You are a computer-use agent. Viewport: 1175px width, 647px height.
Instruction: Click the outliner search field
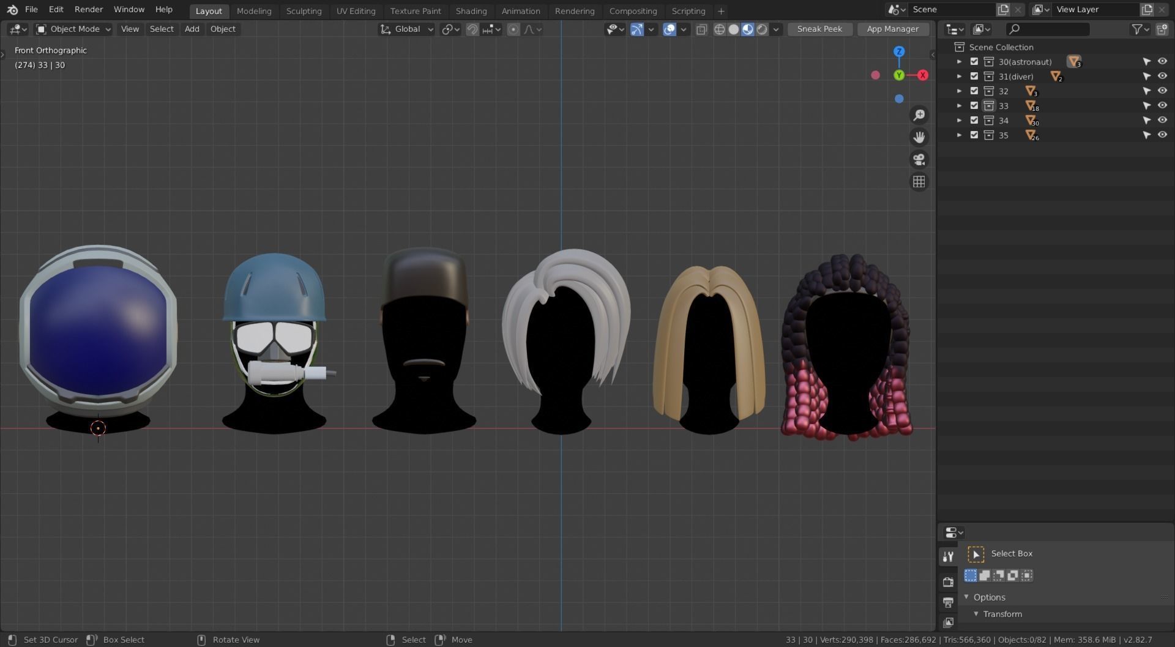[1048, 29]
